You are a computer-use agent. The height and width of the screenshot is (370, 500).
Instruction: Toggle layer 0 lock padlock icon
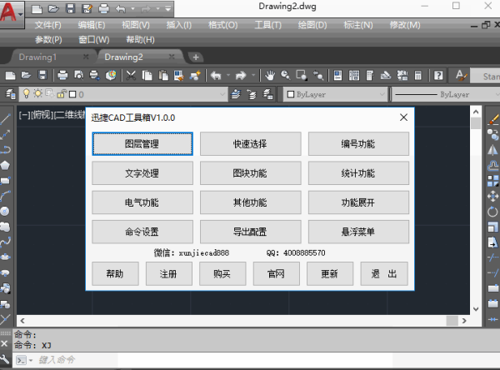(x=61, y=94)
